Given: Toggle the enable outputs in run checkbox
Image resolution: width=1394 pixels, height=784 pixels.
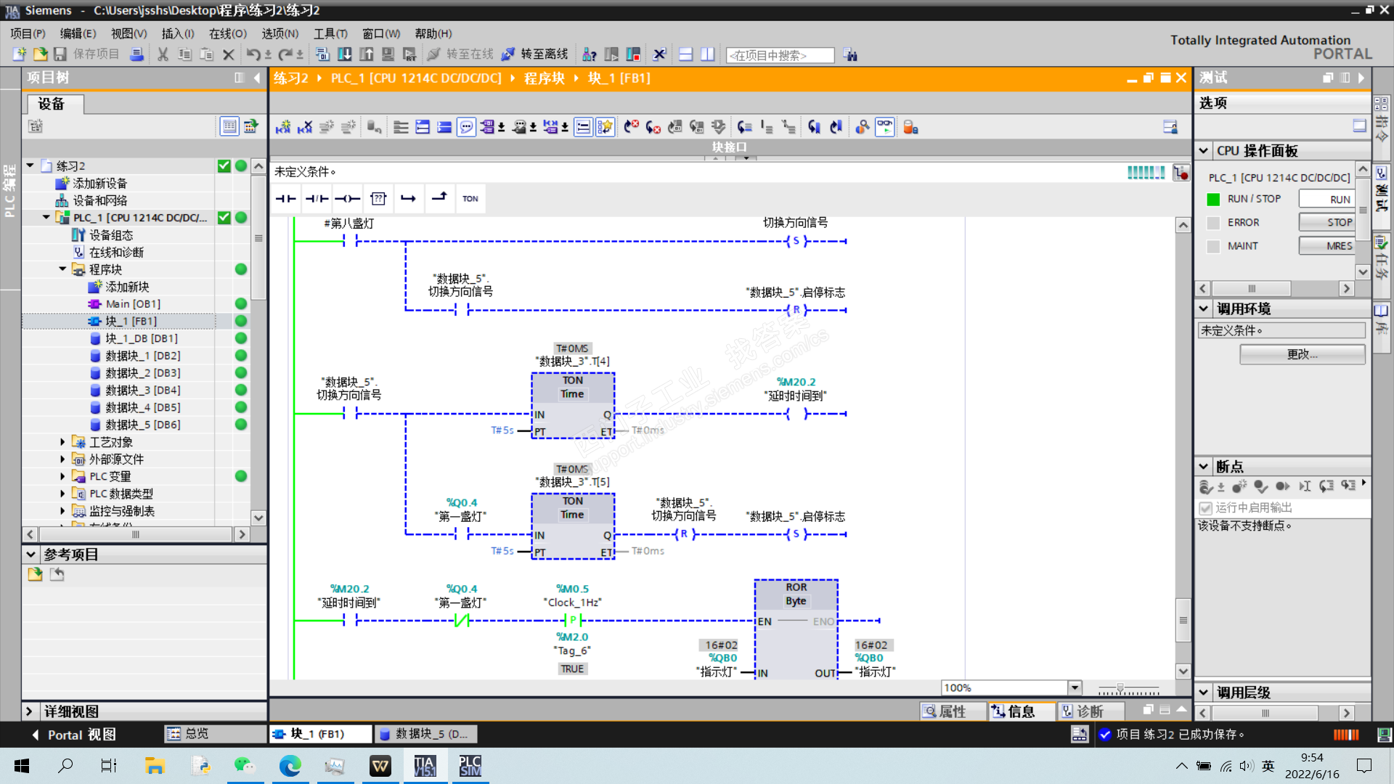Looking at the screenshot, I should click(1206, 507).
